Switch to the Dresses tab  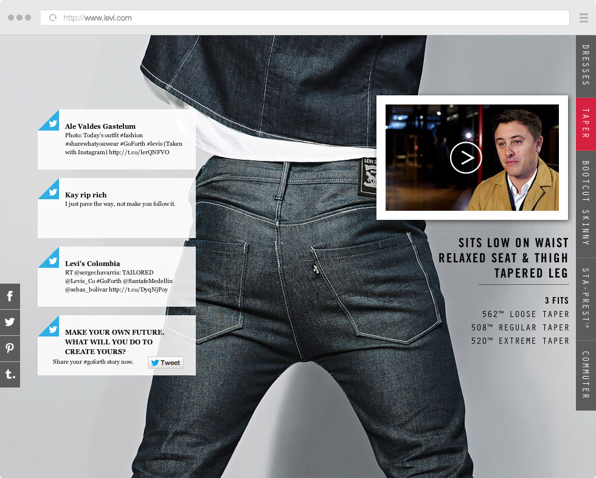pyautogui.click(x=586, y=66)
